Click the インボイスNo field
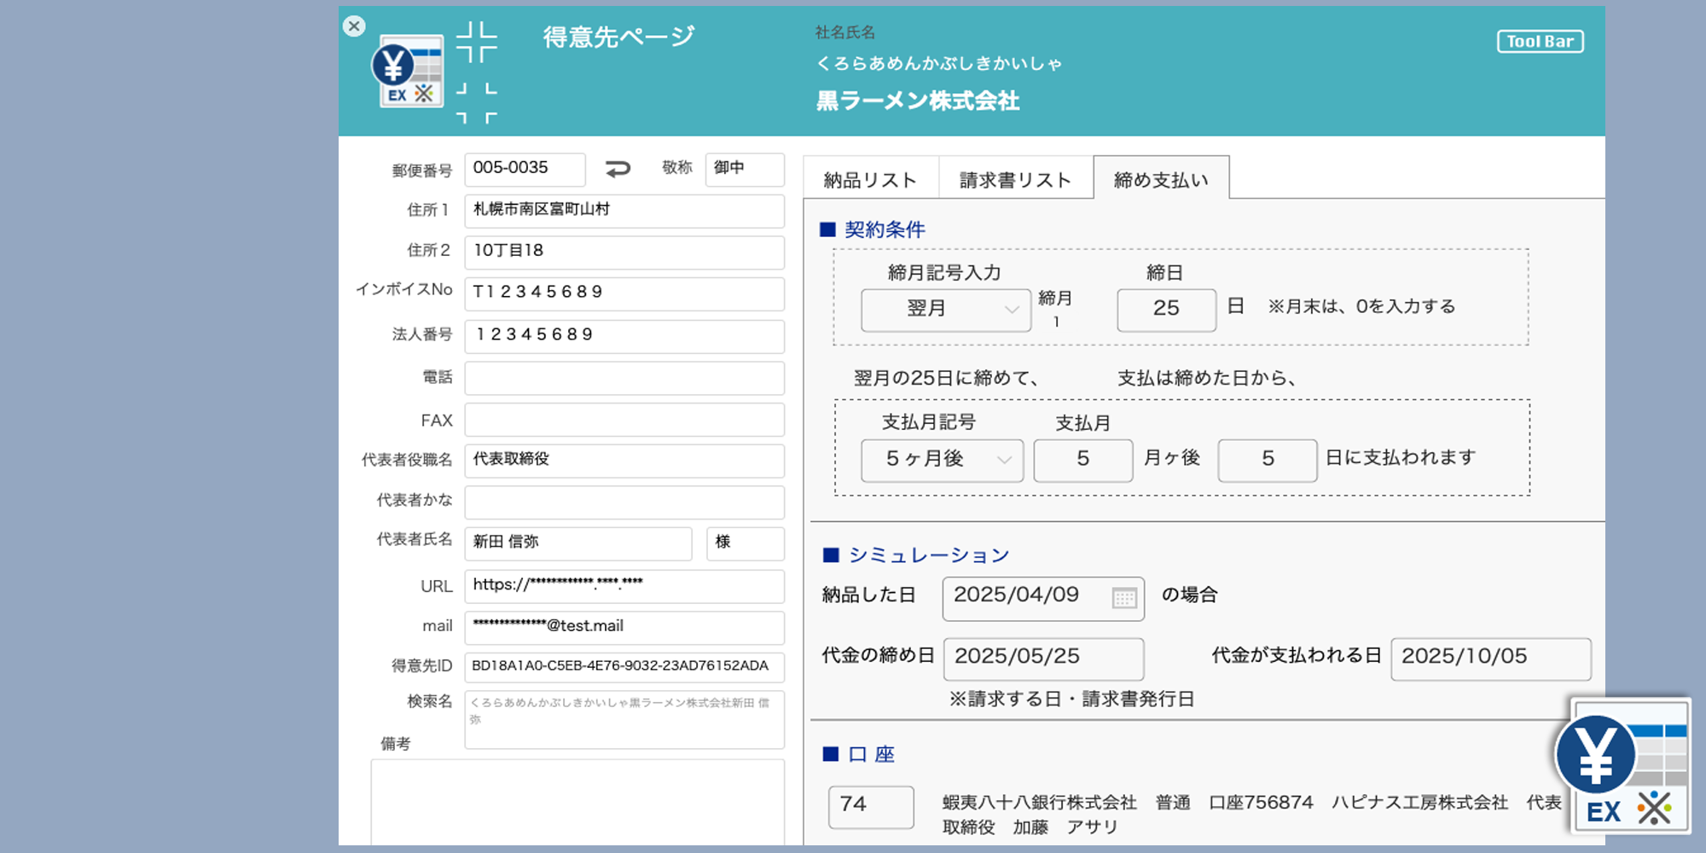This screenshot has width=1706, height=853. pos(624,293)
